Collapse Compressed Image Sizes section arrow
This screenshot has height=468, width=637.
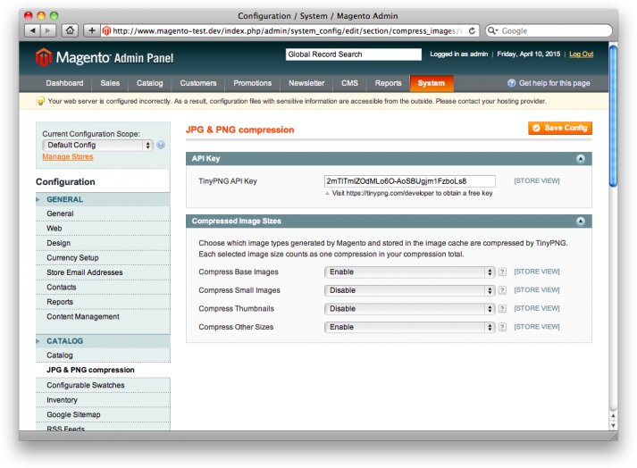pyautogui.click(x=581, y=221)
